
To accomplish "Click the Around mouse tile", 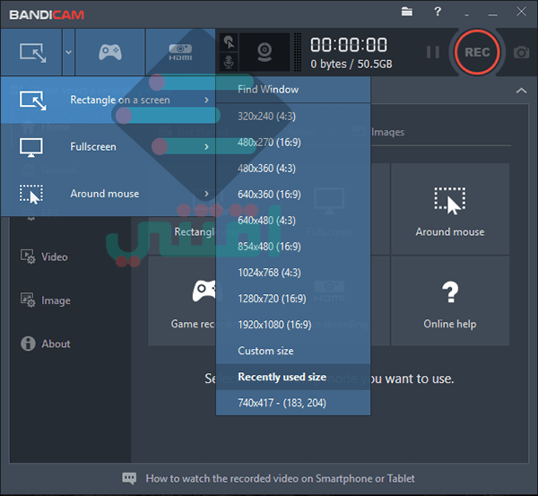I will (450, 209).
